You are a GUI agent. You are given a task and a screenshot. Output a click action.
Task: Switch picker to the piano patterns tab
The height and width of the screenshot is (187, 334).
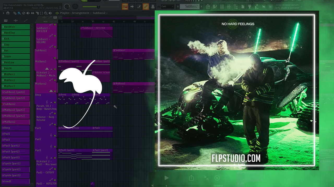tap(6, 21)
